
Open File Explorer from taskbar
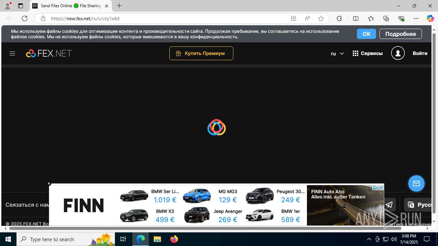157,239
